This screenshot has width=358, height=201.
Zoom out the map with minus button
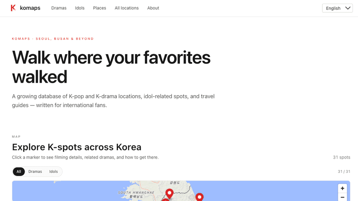coord(342,197)
